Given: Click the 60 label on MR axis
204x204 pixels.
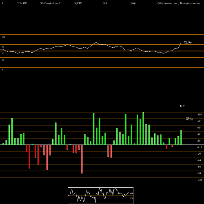Looking at the screenshot, I should click(x=199, y=128).
